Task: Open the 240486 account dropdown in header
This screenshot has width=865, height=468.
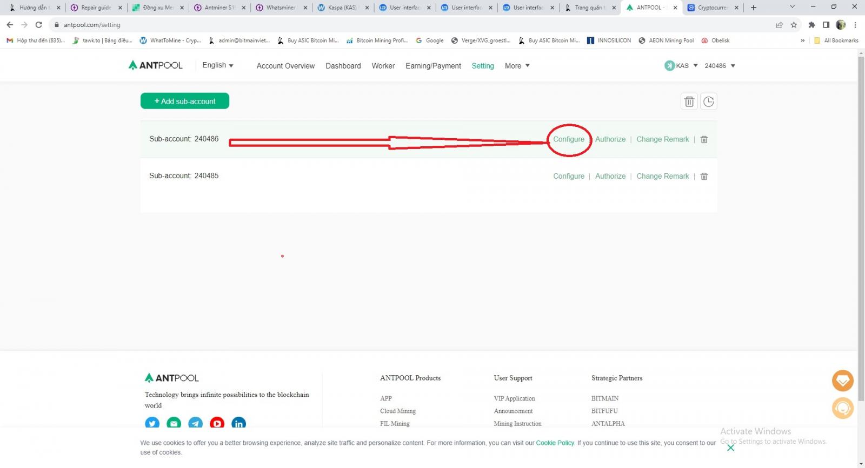Action: point(720,66)
